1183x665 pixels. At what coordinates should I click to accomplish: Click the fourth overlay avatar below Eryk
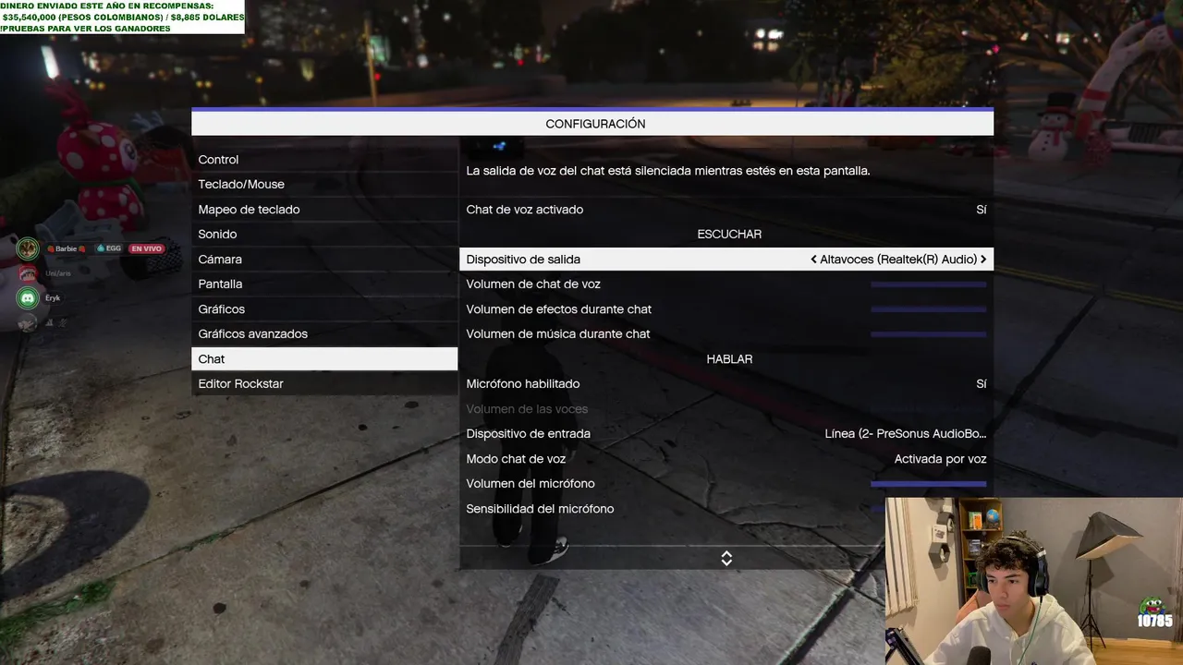click(28, 322)
